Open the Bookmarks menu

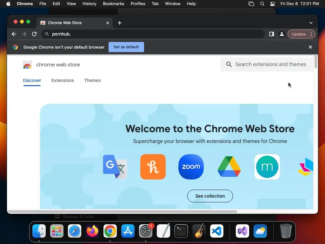[x=114, y=4]
